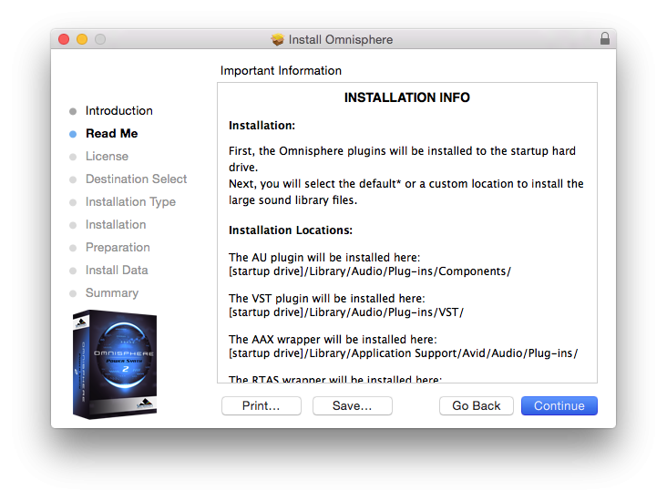
Task: Click the Go Back button
Action: click(476, 405)
